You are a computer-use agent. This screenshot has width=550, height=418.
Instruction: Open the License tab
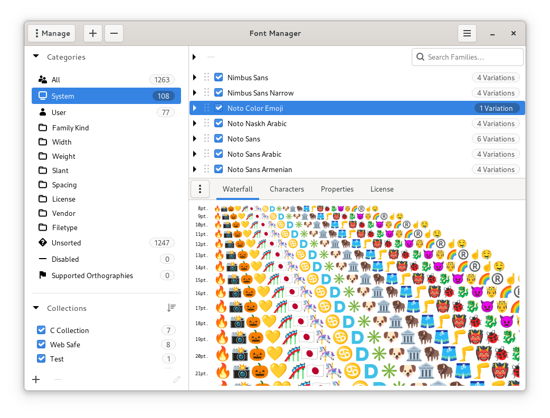[x=382, y=189]
